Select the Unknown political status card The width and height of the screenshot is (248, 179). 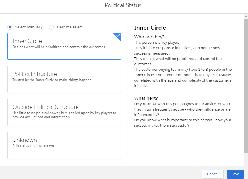click(64, 145)
